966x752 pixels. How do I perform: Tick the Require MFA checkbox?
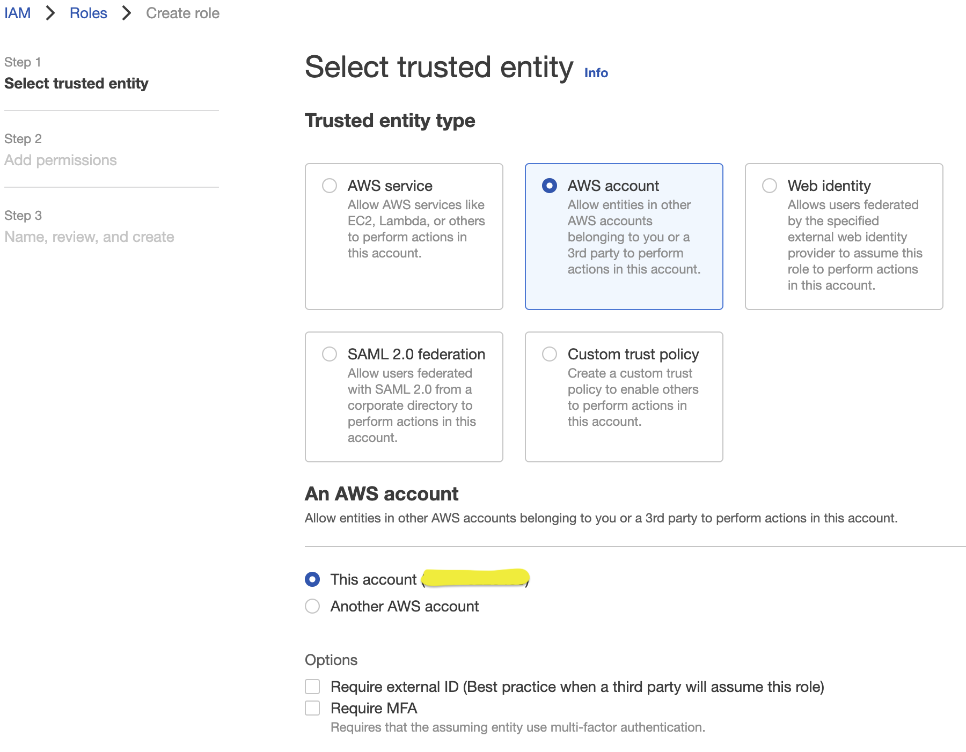point(312,708)
